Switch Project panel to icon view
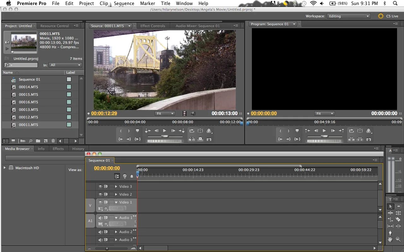The image size is (404, 252). 13,141
